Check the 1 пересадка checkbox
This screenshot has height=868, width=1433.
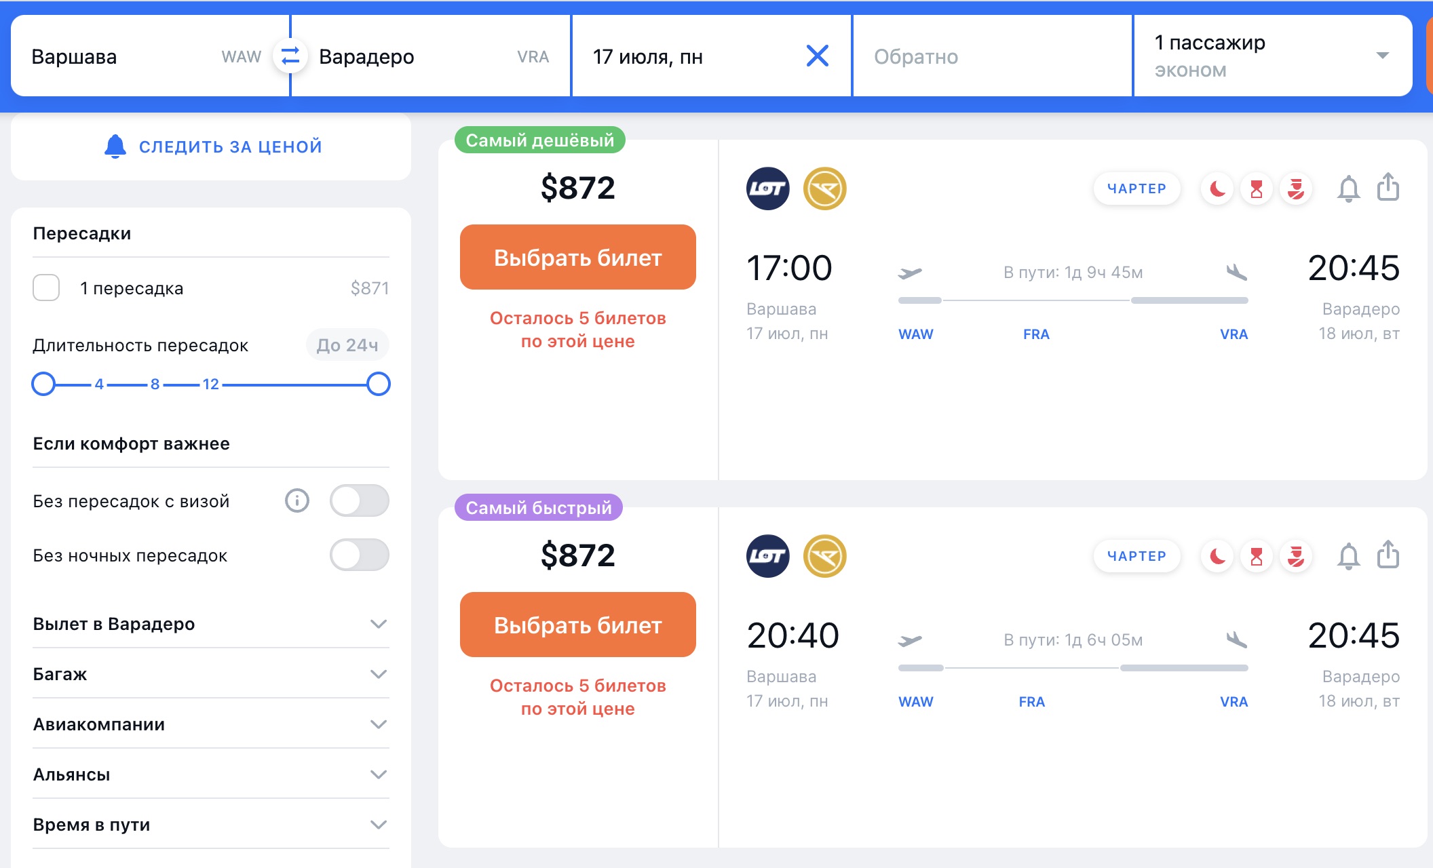[46, 288]
